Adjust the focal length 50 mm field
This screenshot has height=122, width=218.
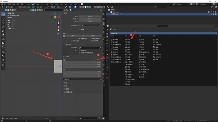[x=90, y=16]
